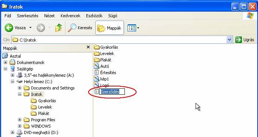Select the Autó image file icon
The width and height of the screenshot is (258, 137).
pyautogui.click(x=97, y=66)
